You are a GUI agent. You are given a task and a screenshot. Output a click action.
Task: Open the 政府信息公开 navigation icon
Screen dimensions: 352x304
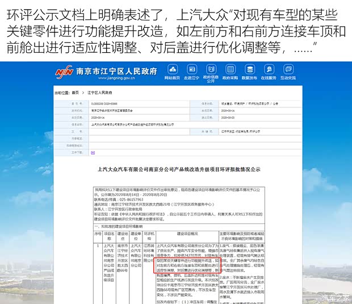pos(211,69)
